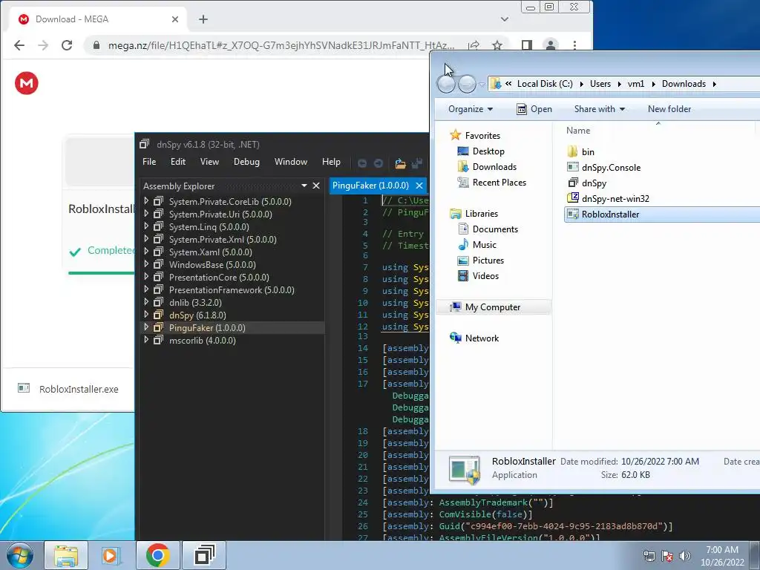Open Chrome side panel icon
The image size is (760, 570).
point(526,45)
